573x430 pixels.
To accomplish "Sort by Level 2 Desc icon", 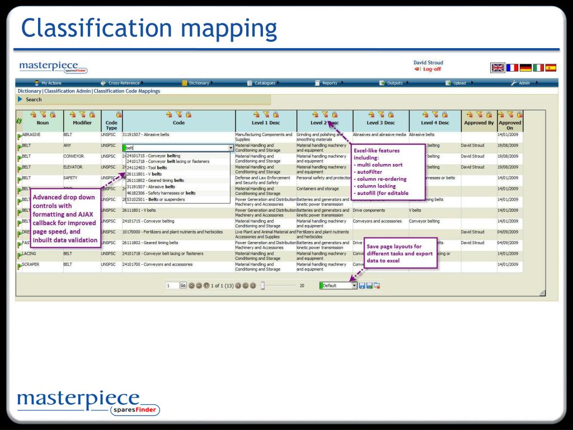I will [x=315, y=114].
